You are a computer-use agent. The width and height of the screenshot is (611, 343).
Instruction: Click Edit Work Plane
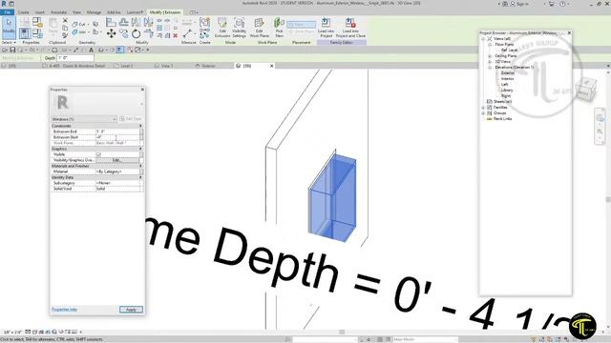tap(259, 28)
